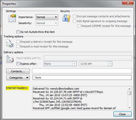Close the Properties dialog with red X
The height and width of the screenshot is (120, 136).
click(128, 3)
